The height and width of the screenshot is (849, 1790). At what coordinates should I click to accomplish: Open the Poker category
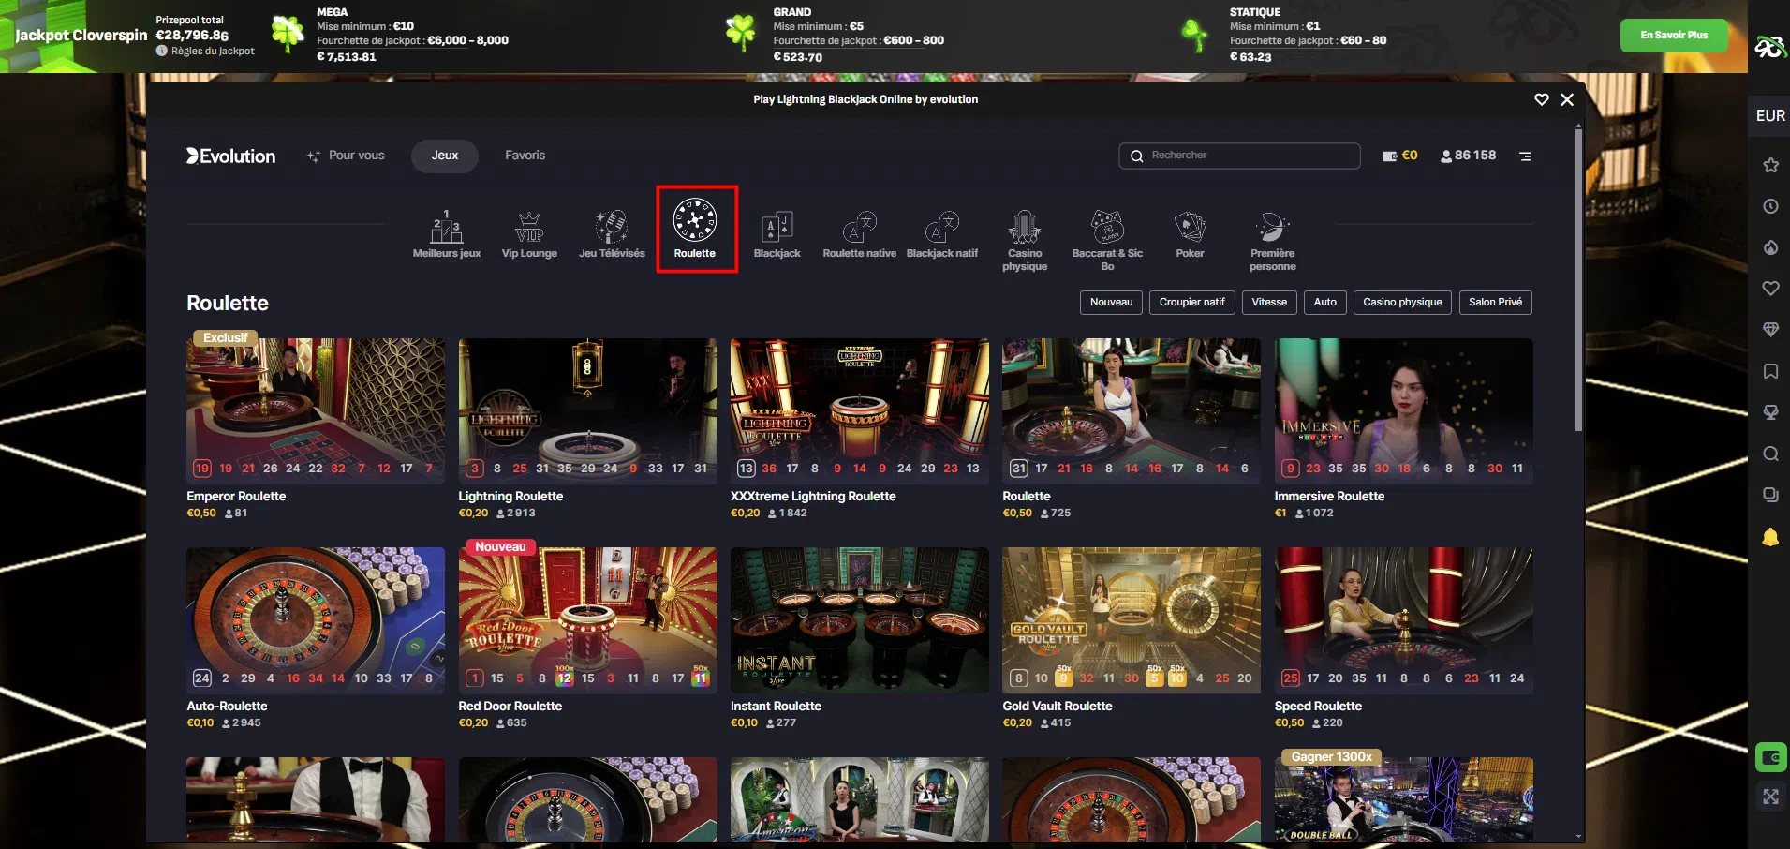[x=1190, y=233]
